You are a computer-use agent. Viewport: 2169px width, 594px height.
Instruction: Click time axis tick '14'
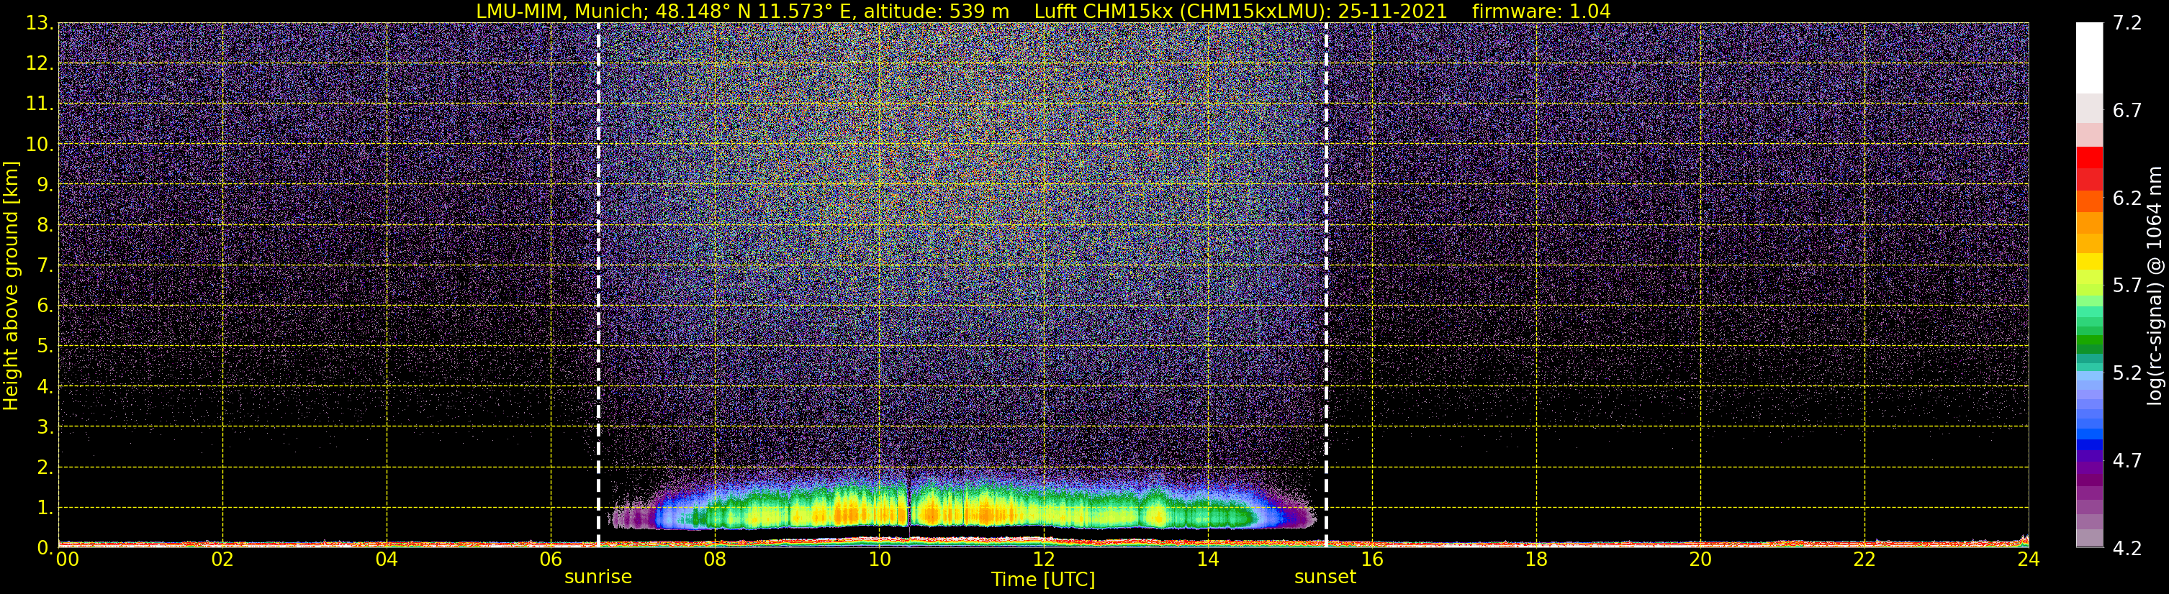1207,559
